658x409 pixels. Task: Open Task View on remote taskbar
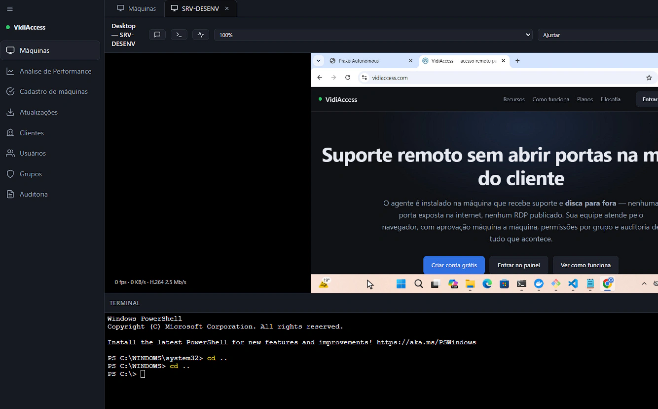pos(435,284)
